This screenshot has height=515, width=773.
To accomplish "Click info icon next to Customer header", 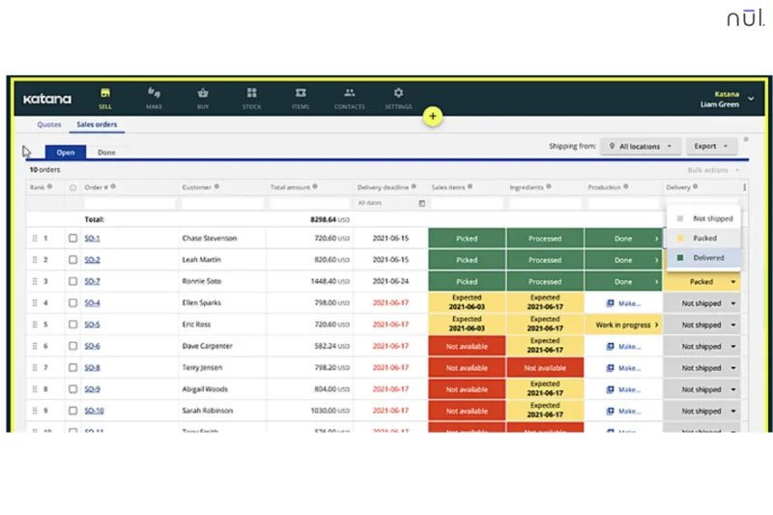I will (x=216, y=186).
